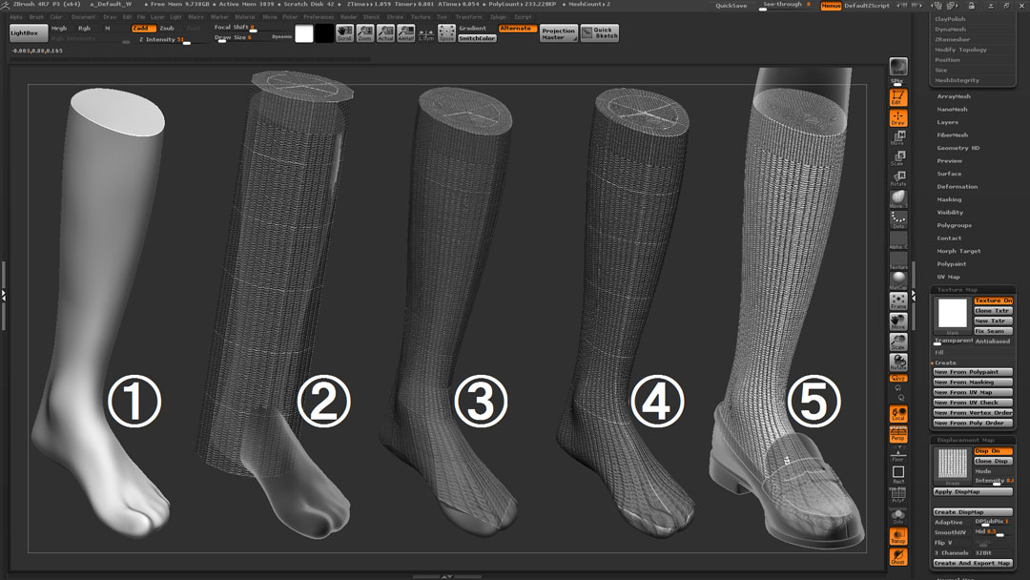Collapse the Displacement Map section
The image size is (1030, 580).
(x=965, y=440)
